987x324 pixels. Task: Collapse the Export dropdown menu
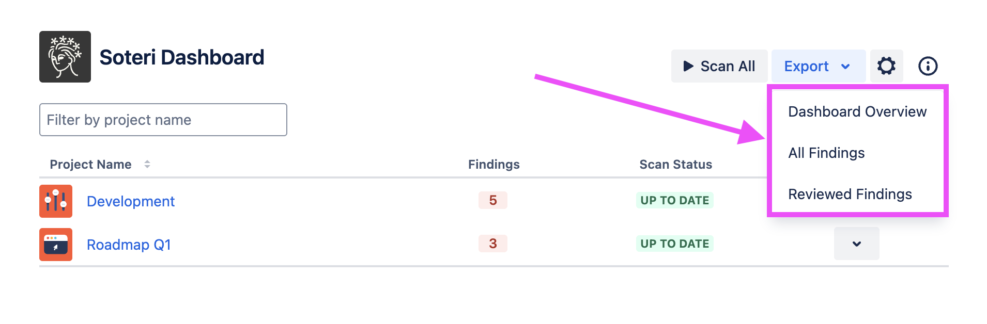point(818,66)
